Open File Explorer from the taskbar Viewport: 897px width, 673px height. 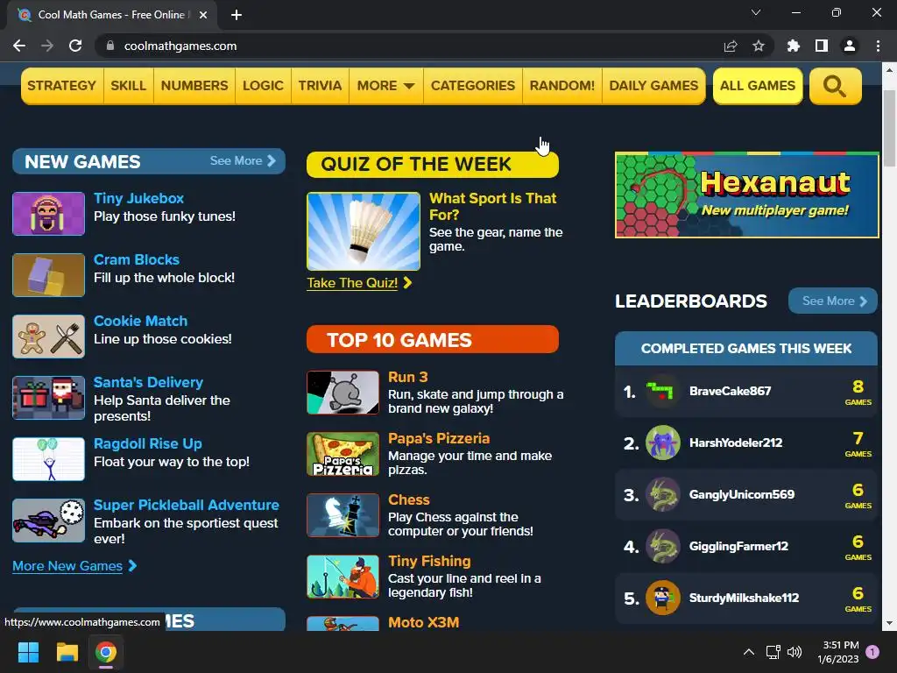(x=67, y=652)
